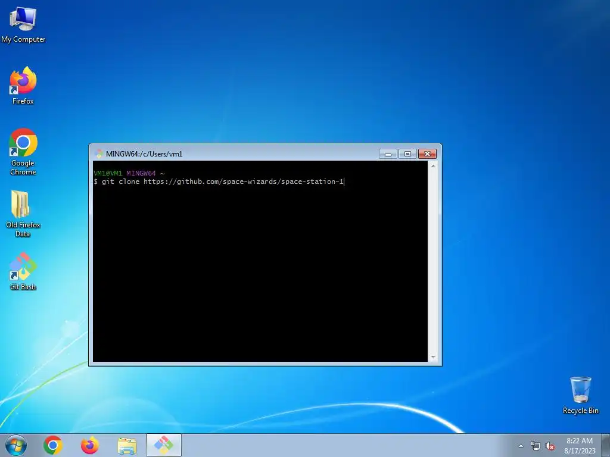Image resolution: width=610 pixels, height=457 pixels.
Task: Launch Chrome from the taskbar
Action: coord(53,445)
